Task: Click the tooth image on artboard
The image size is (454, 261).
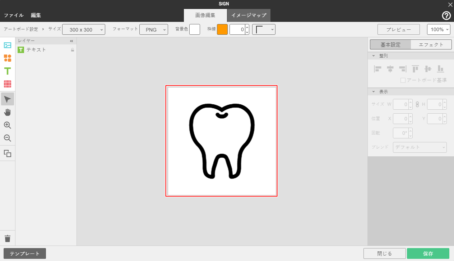Action: [222, 141]
